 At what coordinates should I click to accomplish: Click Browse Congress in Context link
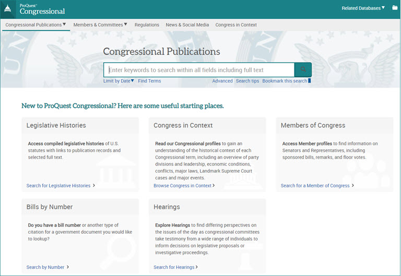click(x=182, y=186)
